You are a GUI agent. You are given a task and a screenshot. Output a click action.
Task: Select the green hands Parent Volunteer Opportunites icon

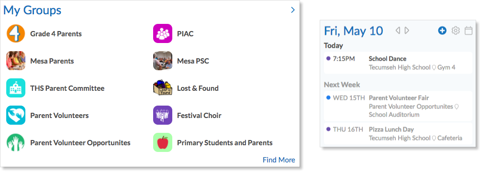(x=16, y=142)
